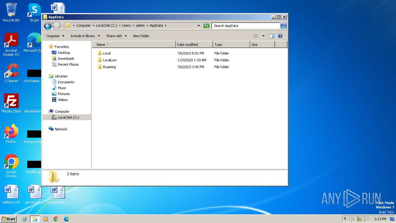This screenshot has width=396, height=223.
Task: Expand address bar history dropdown
Action: [199, 26]
